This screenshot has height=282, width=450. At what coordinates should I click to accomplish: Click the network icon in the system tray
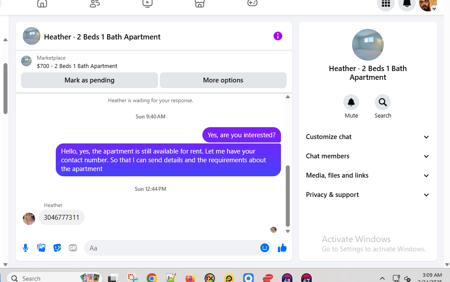click(396, 278)
